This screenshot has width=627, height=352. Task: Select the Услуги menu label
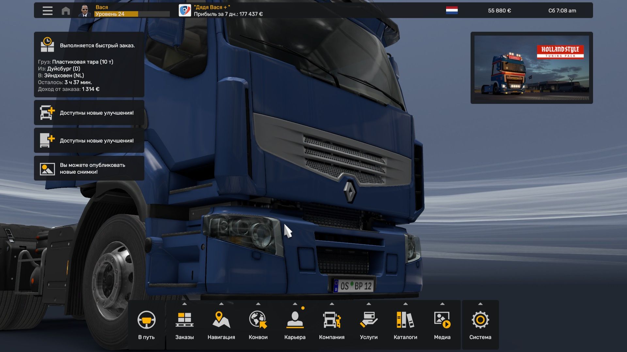[x=369, y=337]
